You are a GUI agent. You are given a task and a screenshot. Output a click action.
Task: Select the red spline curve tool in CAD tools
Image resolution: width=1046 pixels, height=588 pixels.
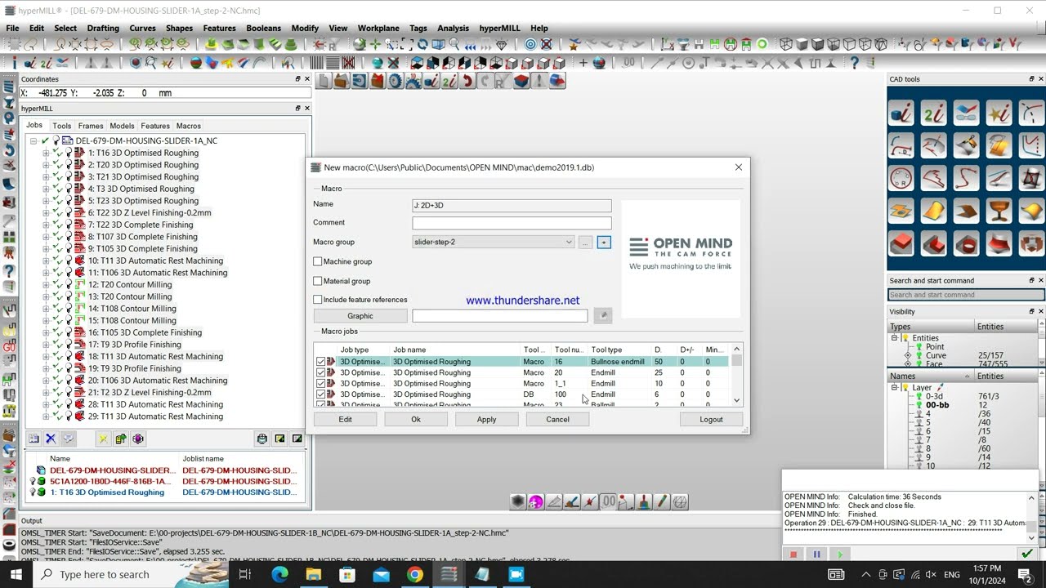pos(967,178)
